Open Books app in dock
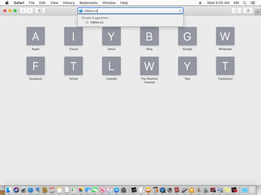Viewport: 261px width, 195px height. coord(148,190)
